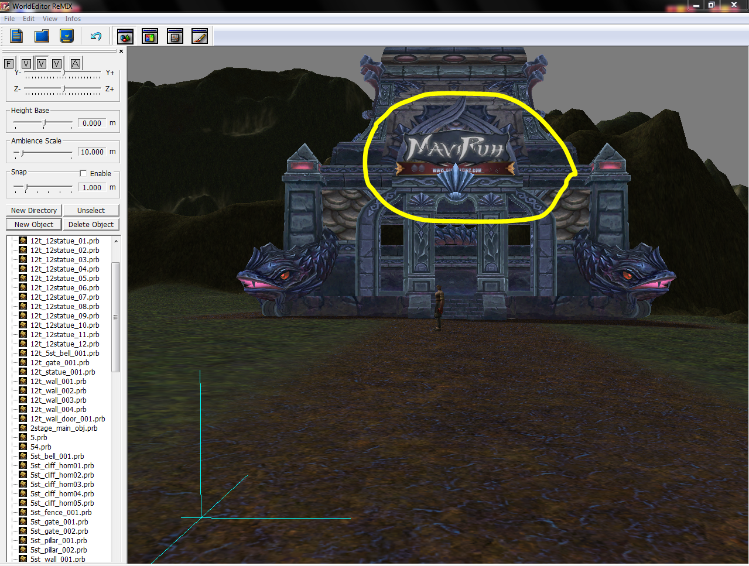Open the colored texture window icon
Viewport: 749px width, 566px height.
click(x=150, y=36)
